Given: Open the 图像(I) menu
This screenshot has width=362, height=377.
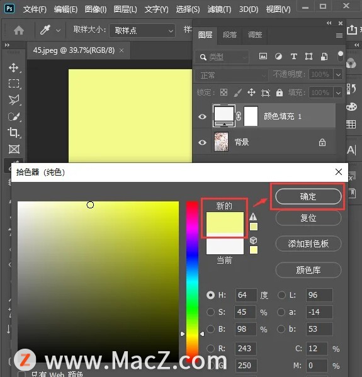Looking at the screenshot, I should [x=96, y=9].
